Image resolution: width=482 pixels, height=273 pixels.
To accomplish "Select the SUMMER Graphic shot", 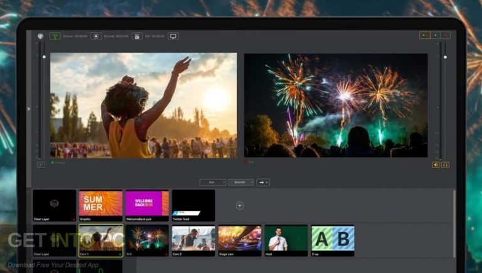I will 101,206.
